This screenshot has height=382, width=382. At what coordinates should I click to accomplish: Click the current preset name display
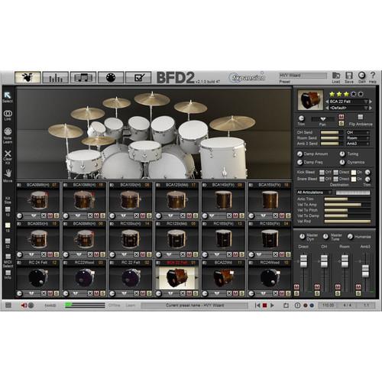(194, 305)
